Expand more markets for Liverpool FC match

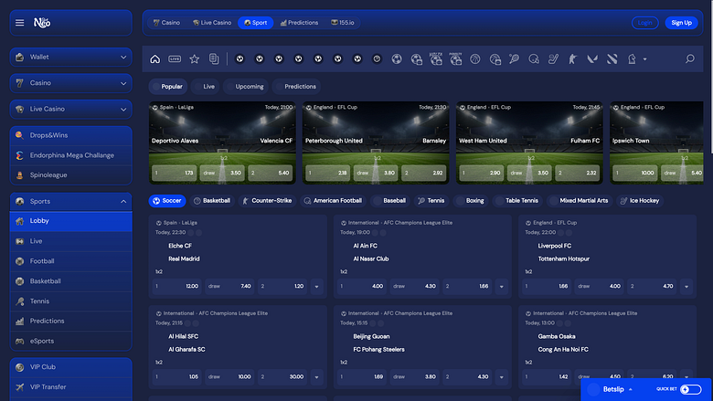point(686,287)
